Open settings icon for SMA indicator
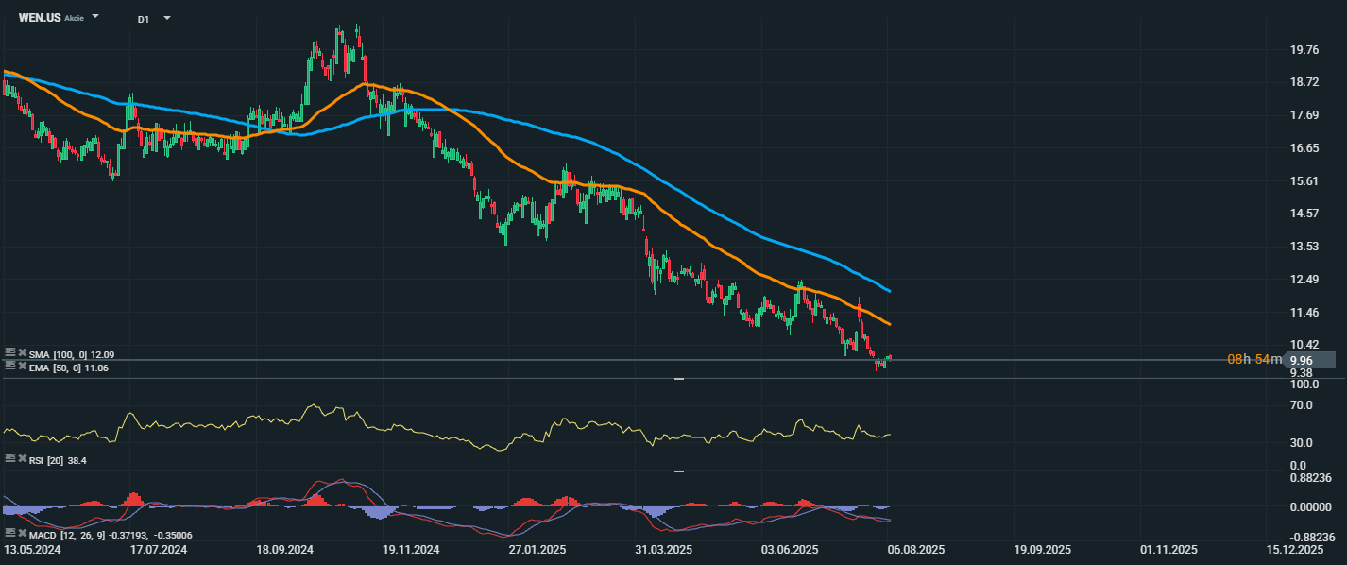Screen dimensions: 1347x565 point(9,353)
